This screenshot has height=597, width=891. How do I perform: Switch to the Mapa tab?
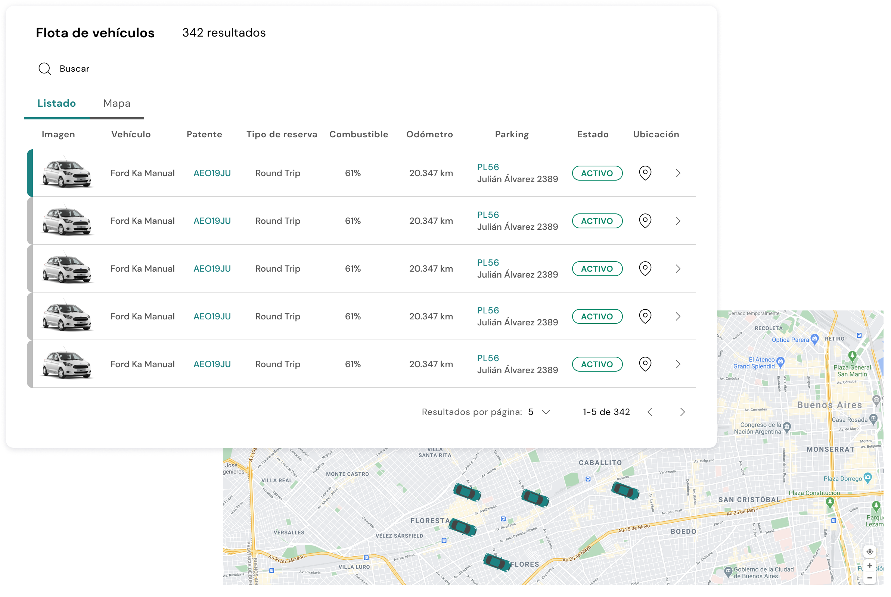coord(116,103)
